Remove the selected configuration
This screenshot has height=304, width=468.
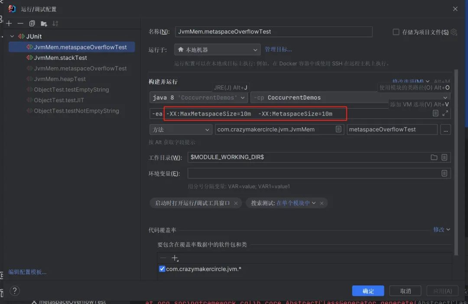point(19,23)
